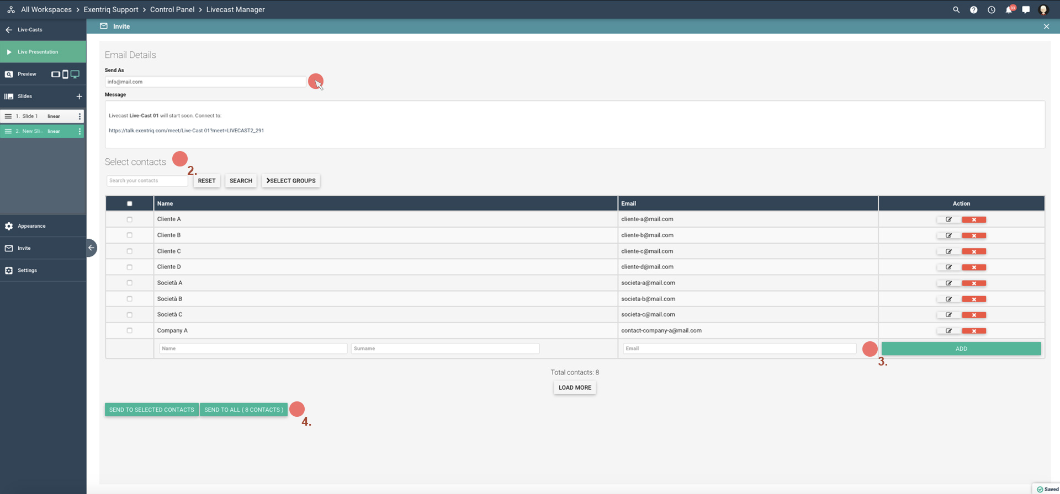Collapse the sidebar with arrow handle
Screen dimensions: 1060x494
tap(91, 248)
